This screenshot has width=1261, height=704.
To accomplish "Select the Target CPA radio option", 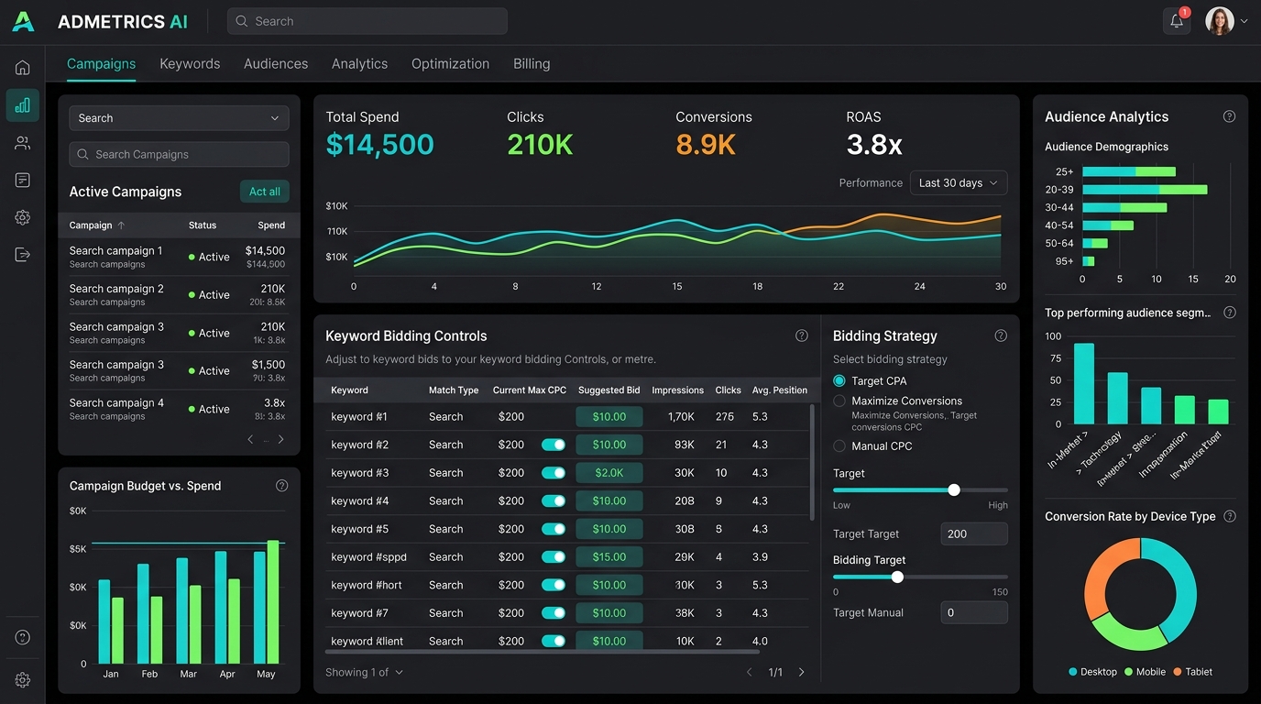I will pos(839,380).
